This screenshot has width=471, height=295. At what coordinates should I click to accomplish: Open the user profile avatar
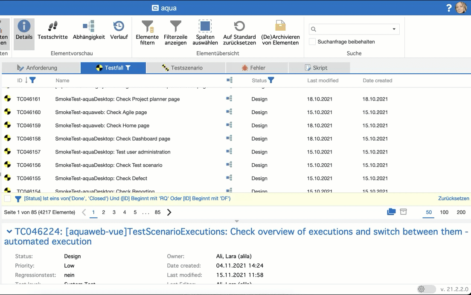tap(461, 8)
